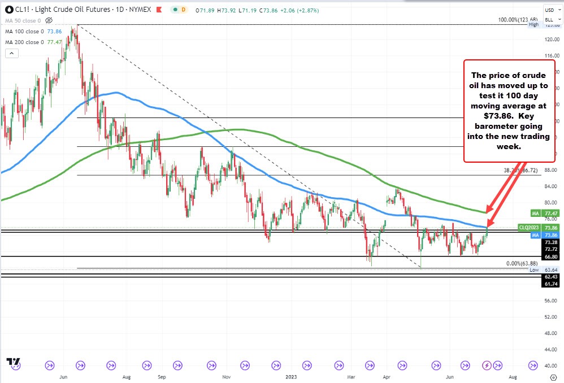This screenshot has height=383, width=564.
Task: Click the High price label on the chart
Action: pos(533,24)
